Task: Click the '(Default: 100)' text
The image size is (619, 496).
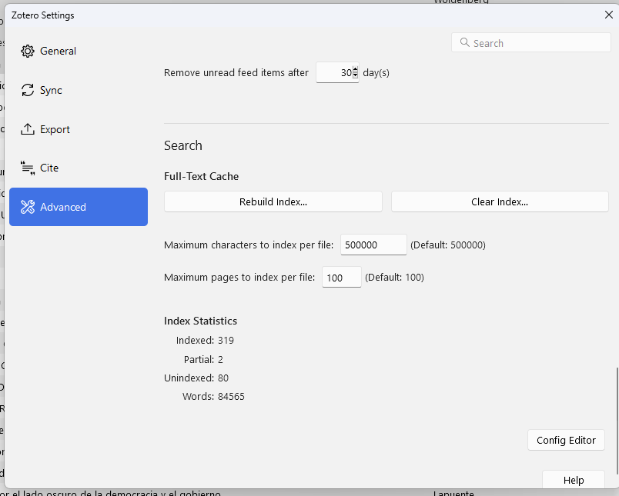Action: (394, 278)
